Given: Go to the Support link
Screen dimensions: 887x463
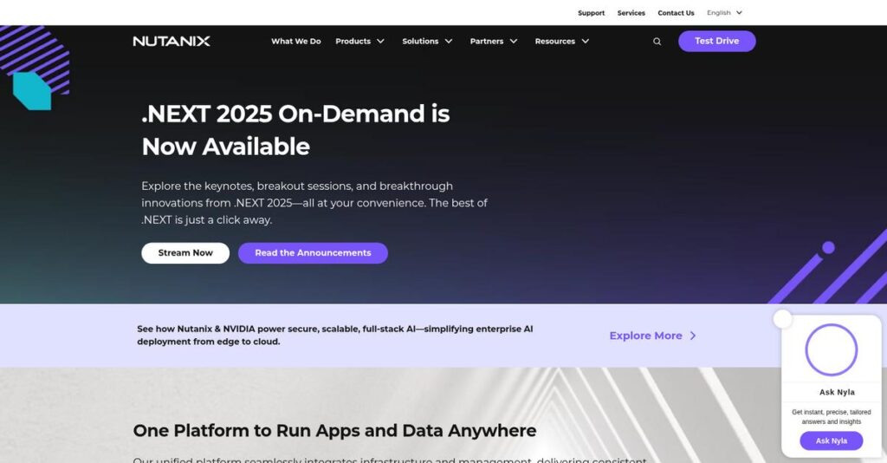Looking at the screenshot, I should pyautogui.click(x=591, y=13).
